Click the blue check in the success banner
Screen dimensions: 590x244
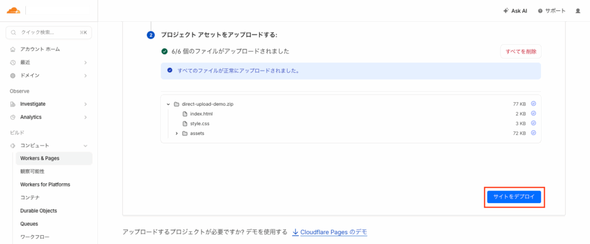point(170,71)
